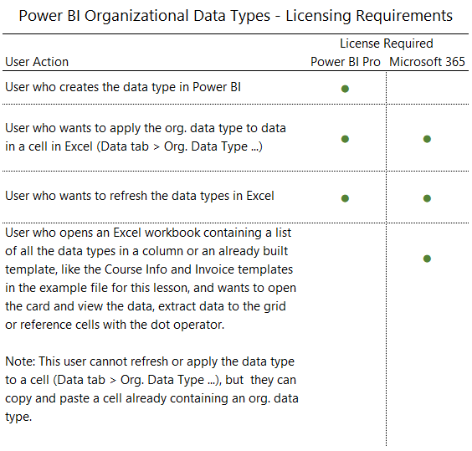Click the Microsoft 365 dot for 'opens an Excel workbook' row
The height and width of the screenshot is (451, 472).
click(427, 259)
